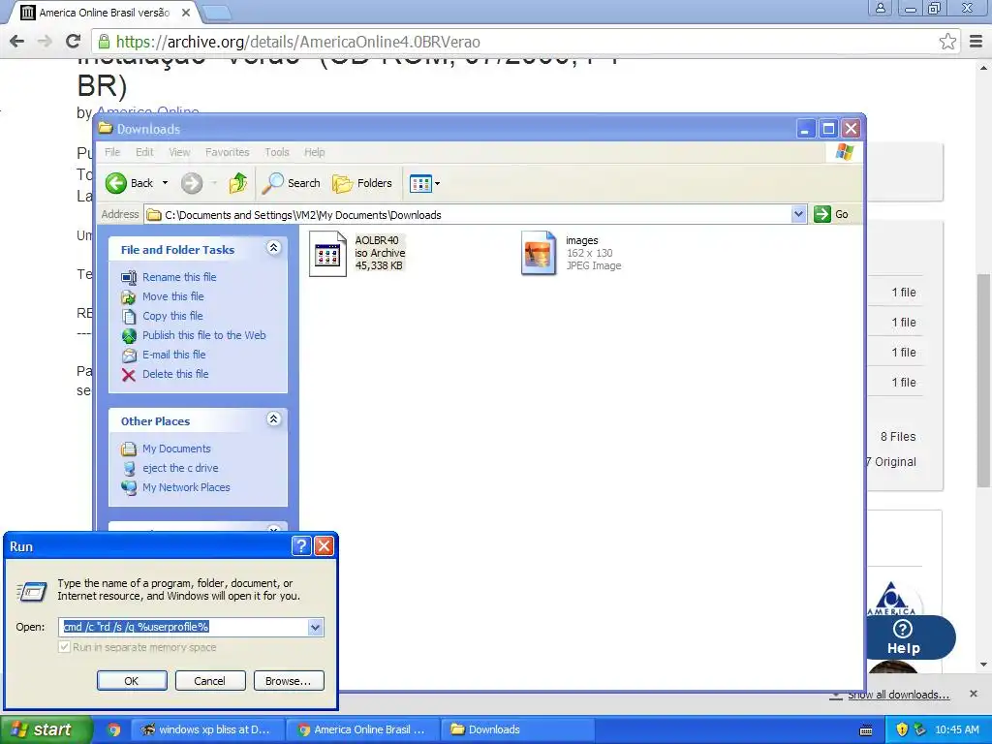The image size is (992, 744).
Task: Toggle Run in separate memory space checkbox
Action: coord(64,647)
